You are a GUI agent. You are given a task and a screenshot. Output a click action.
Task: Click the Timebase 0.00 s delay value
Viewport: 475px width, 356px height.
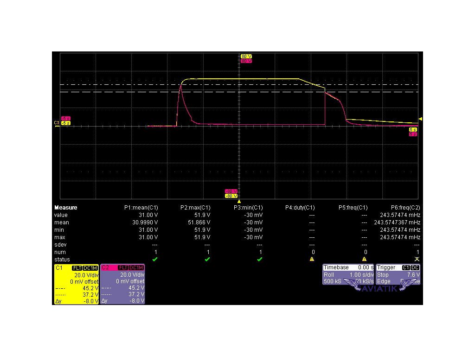pyautogui.click(x=366, y=267)
